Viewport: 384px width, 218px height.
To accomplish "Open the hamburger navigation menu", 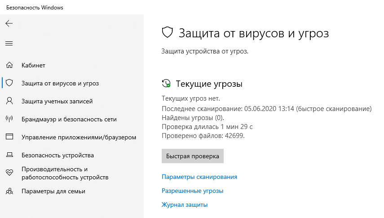I will 9,43.
